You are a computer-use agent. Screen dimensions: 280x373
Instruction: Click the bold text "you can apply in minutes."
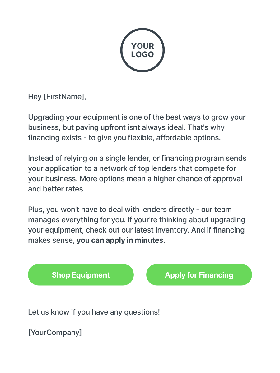[121, 240]
